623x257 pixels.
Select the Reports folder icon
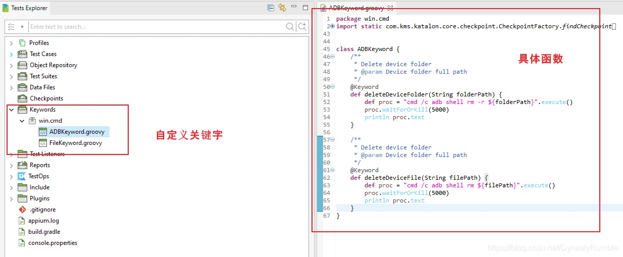22,165
